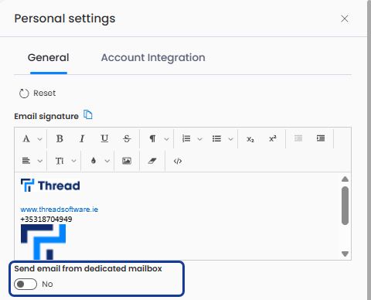Toggle underline formatting button
This screenshot has height=300, width=371.
[x=104, y=138]
